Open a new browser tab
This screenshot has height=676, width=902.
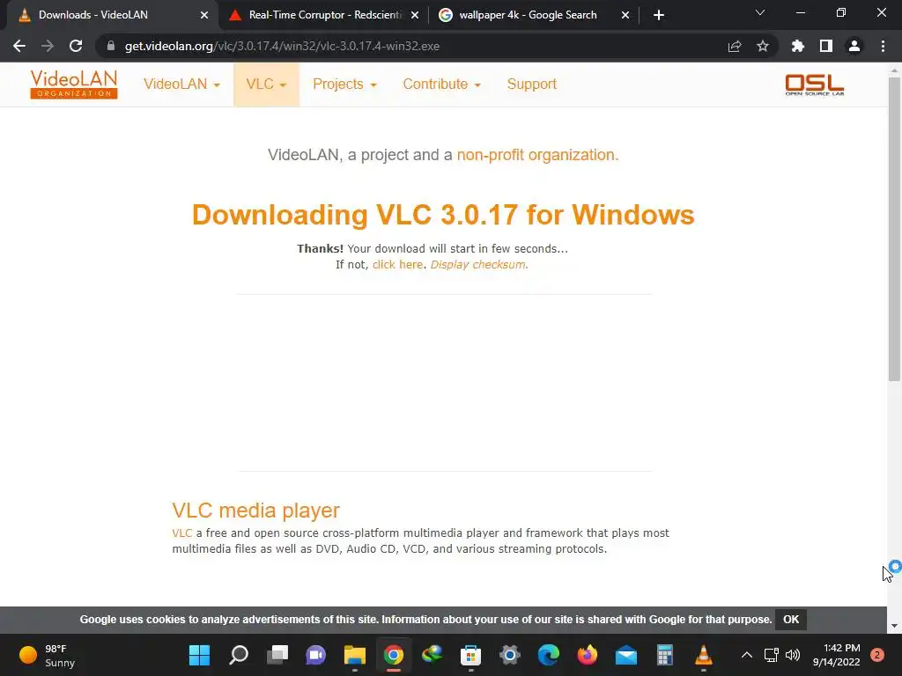[659, 15]
